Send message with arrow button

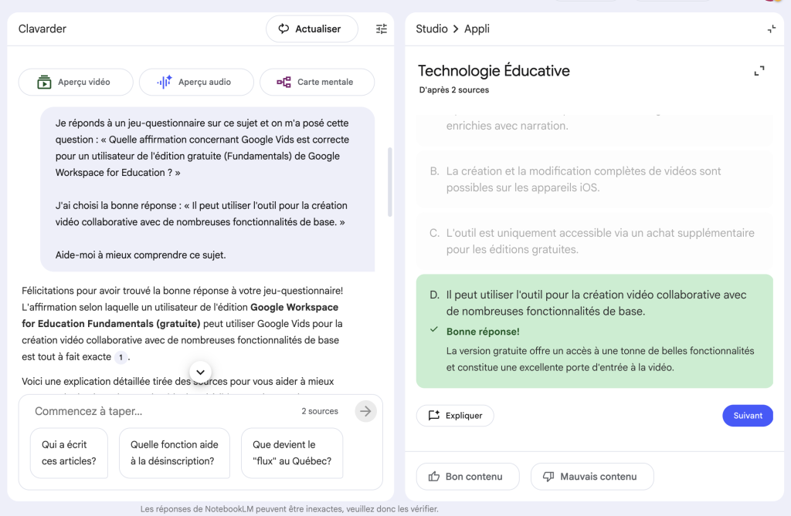366,411
